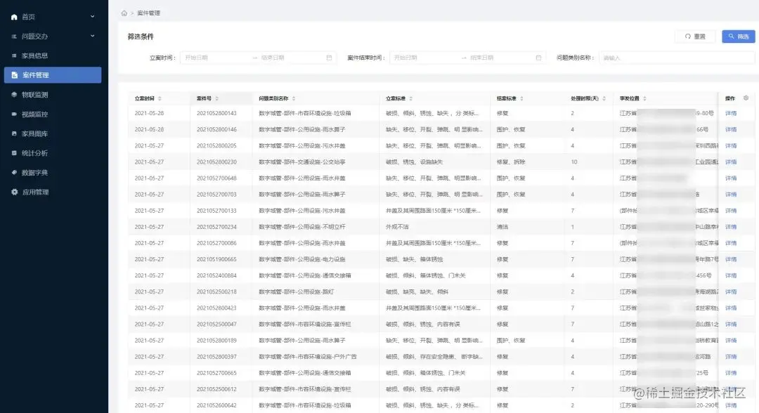Image resolution: width=759 pixels, height=413 pixels.
Task: Click the 首页 house icon in sidebar
Action: (14, 17)
